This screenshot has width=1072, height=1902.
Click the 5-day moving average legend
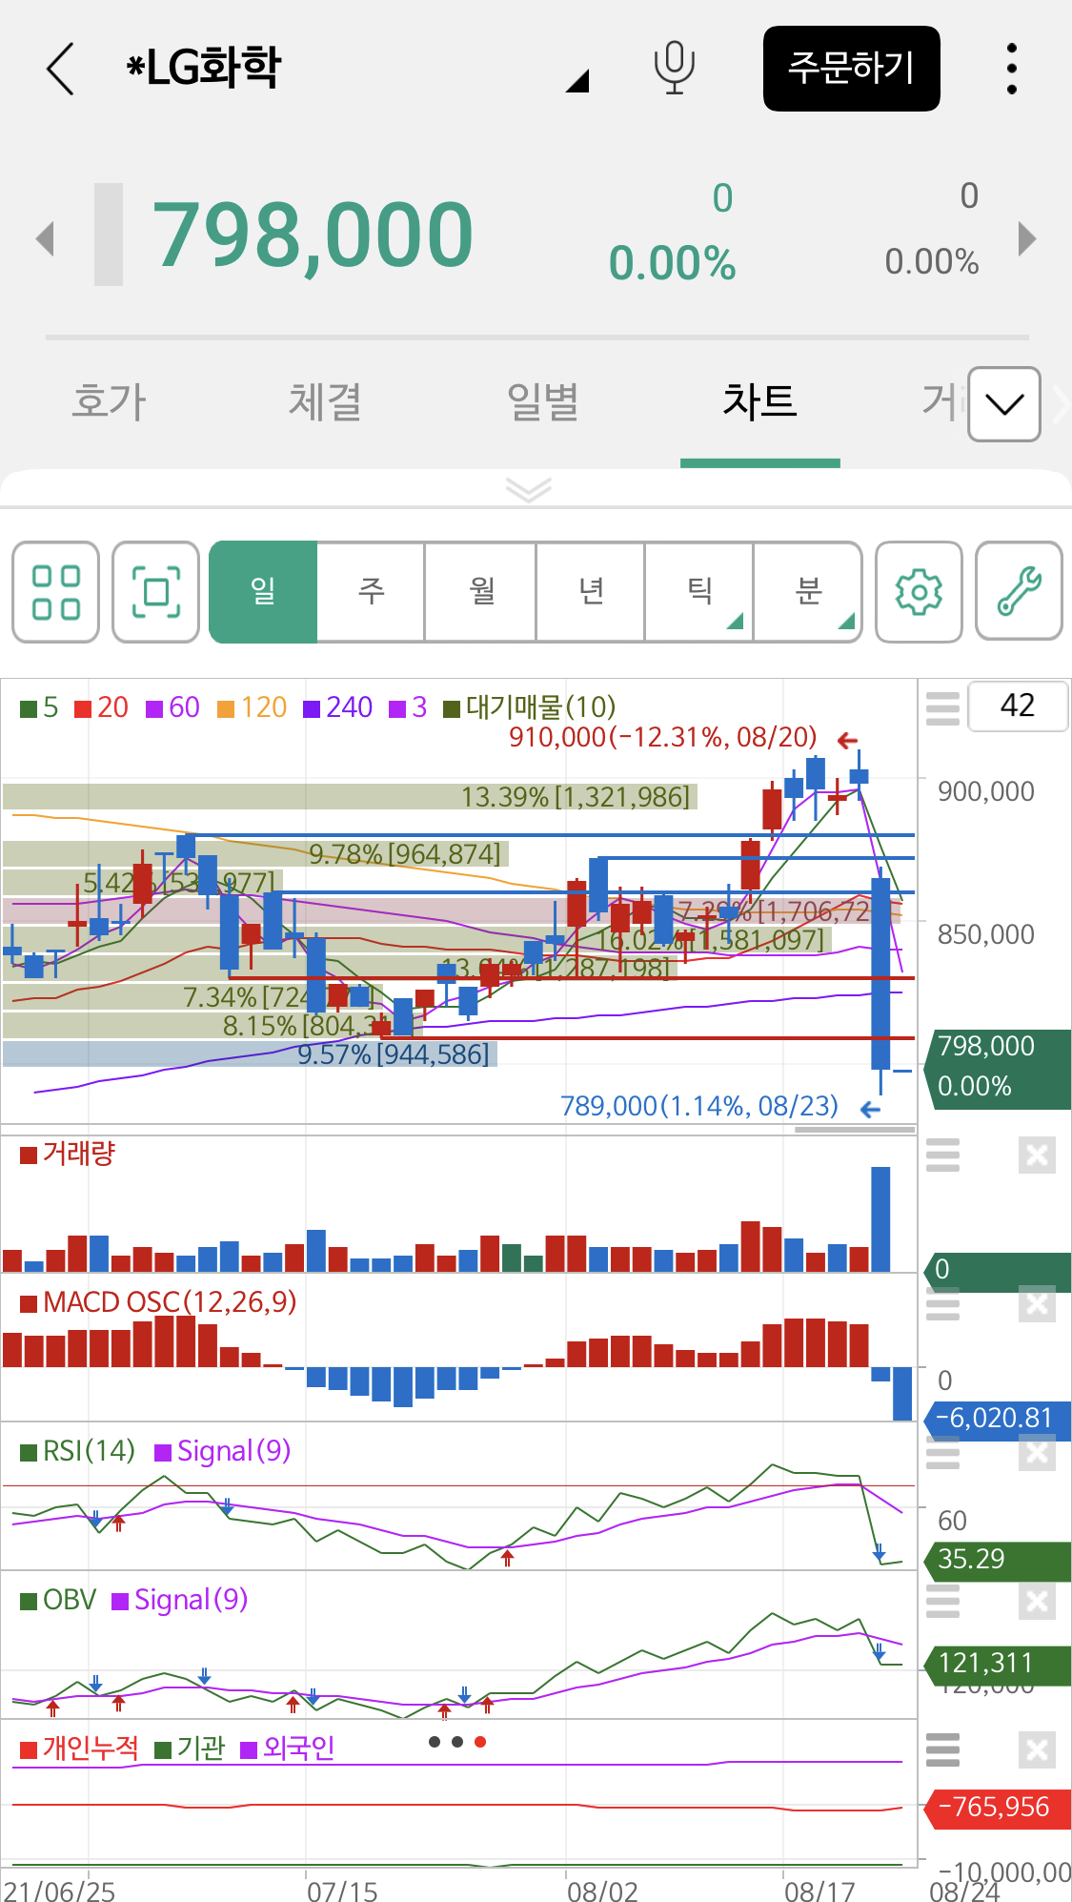(x=39, y=707)
